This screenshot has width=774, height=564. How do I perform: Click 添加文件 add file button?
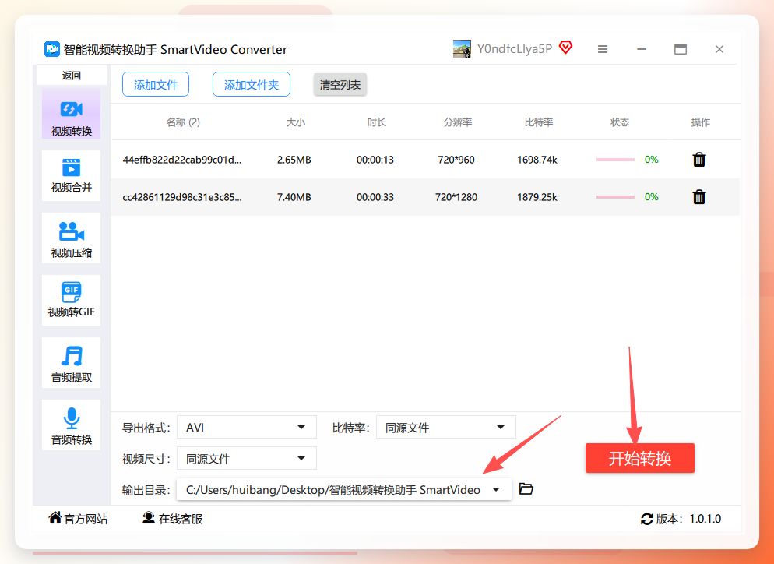point(156,84)
